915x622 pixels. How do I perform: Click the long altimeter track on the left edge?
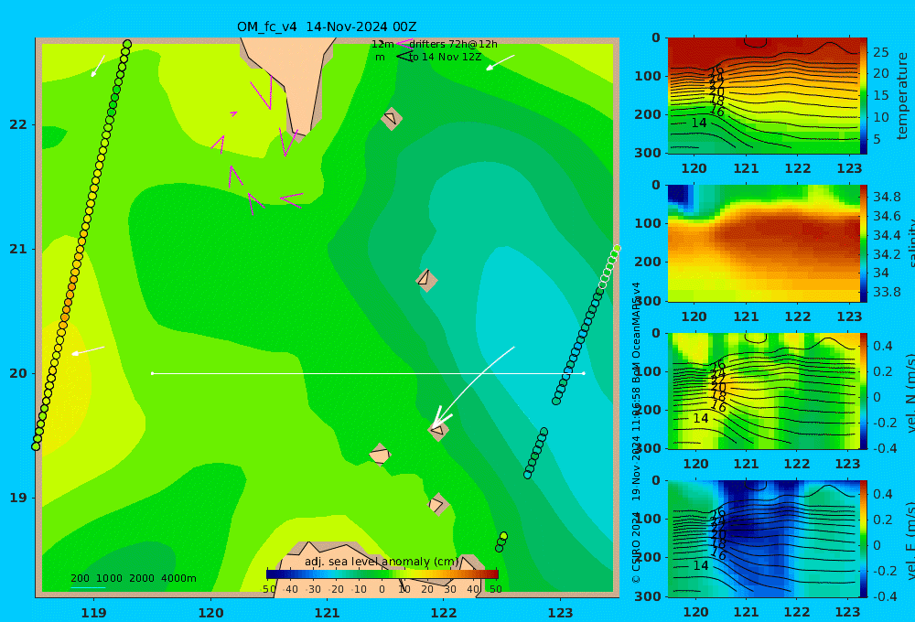(81, 245)
